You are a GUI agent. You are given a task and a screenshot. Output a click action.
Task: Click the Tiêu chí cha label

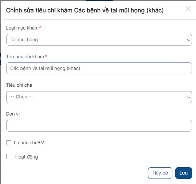click(x=19, y=85)
